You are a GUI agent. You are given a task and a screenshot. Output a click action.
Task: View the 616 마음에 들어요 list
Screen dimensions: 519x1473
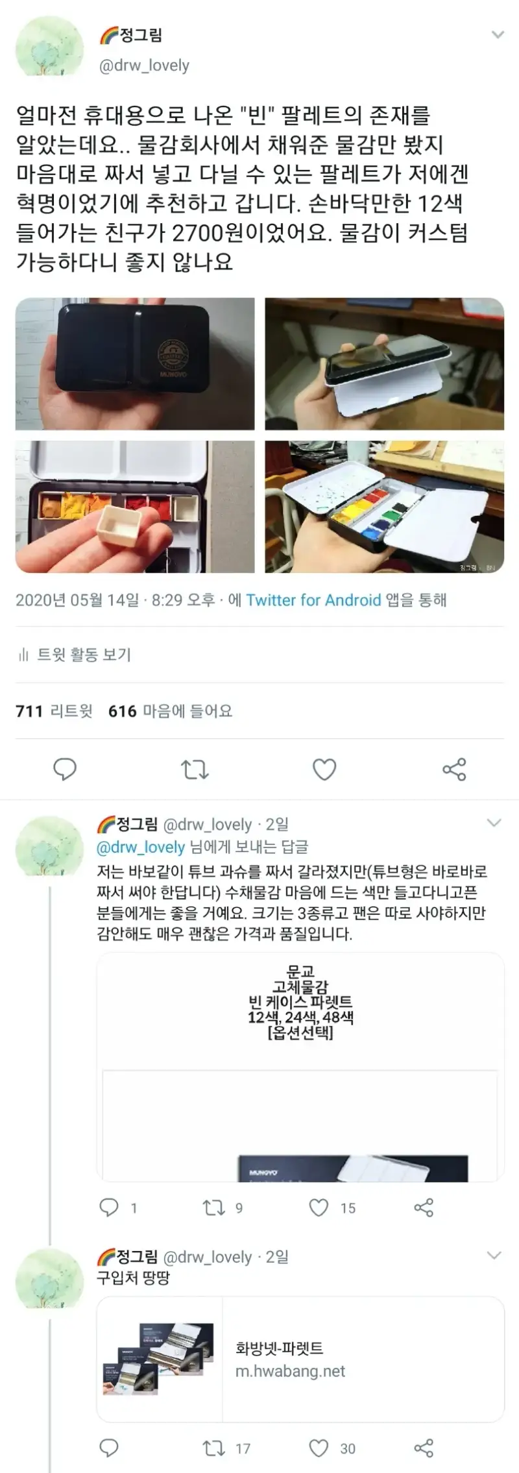coord(170,711)
